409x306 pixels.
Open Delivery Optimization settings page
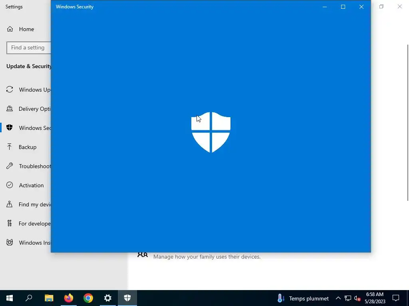25,109
